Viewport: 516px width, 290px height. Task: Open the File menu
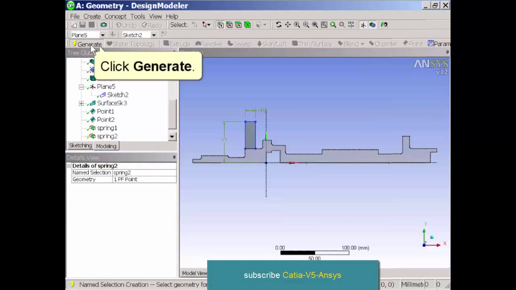point(75,17)
